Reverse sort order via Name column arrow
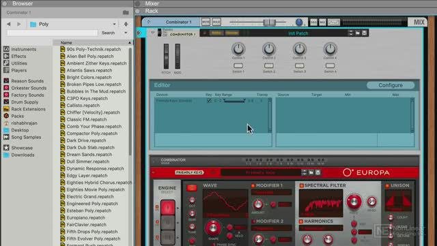Viewport: 437px width, 246px height. point(130,42)
